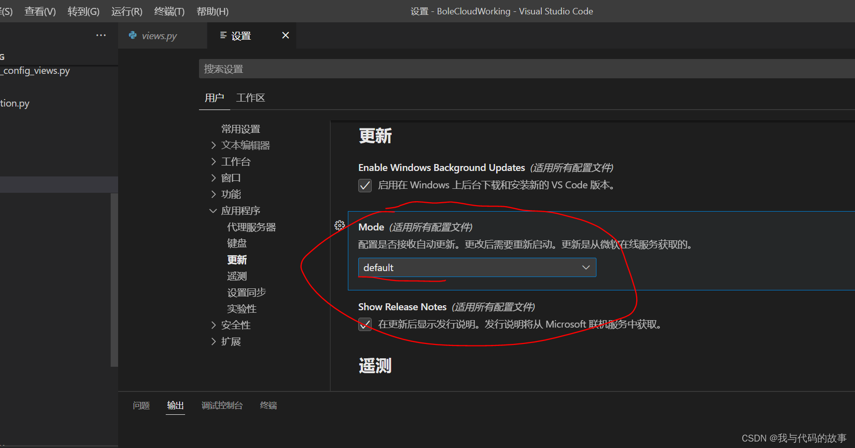Click the Show Release Notes setting title
The width and height of the screenshot is (855, 448).
pyautogui.click(x=402, y=307)
